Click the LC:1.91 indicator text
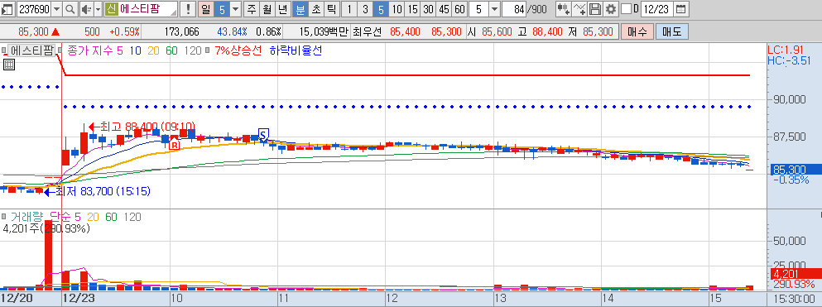822x307 pixels. pos(786,50)
